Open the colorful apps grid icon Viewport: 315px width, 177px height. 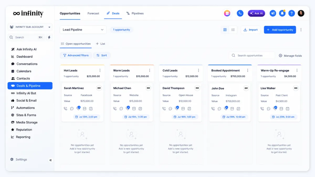coord(227,13)
